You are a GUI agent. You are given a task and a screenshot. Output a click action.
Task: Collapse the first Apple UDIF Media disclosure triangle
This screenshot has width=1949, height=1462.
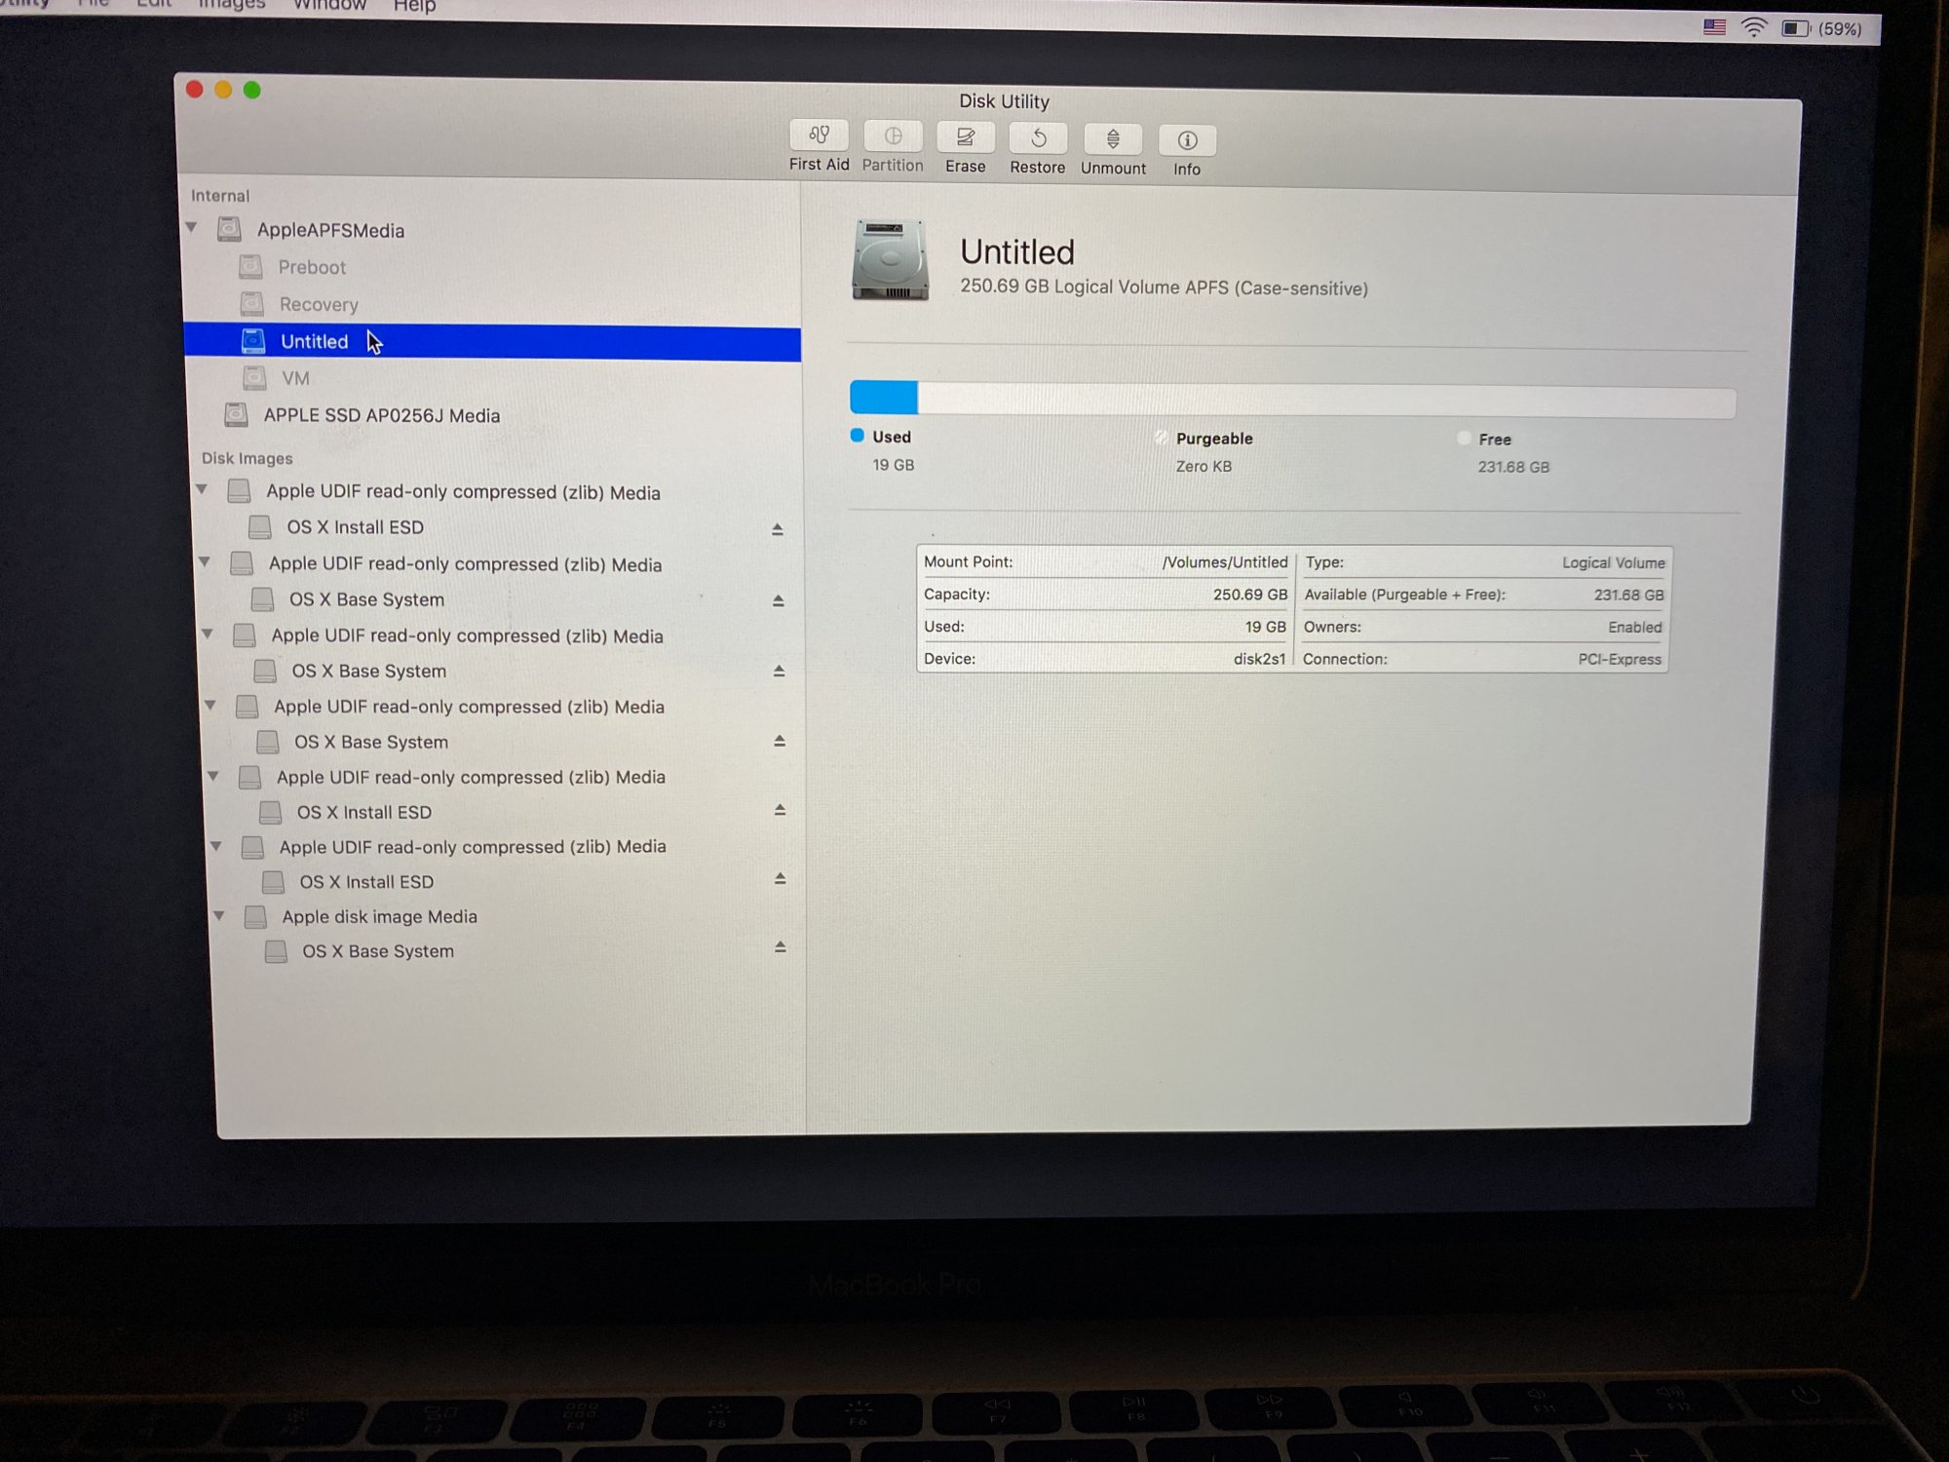(202, 488)
